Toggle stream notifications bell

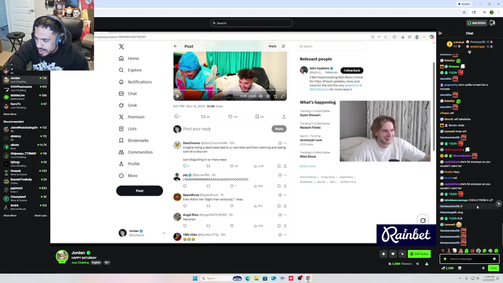[384, 254]
